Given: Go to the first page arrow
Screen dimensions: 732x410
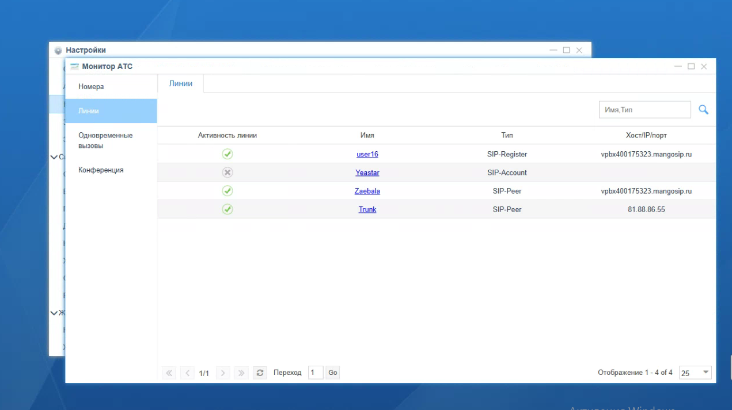Looking at the screenshot, I should click(x=169, y=373).
